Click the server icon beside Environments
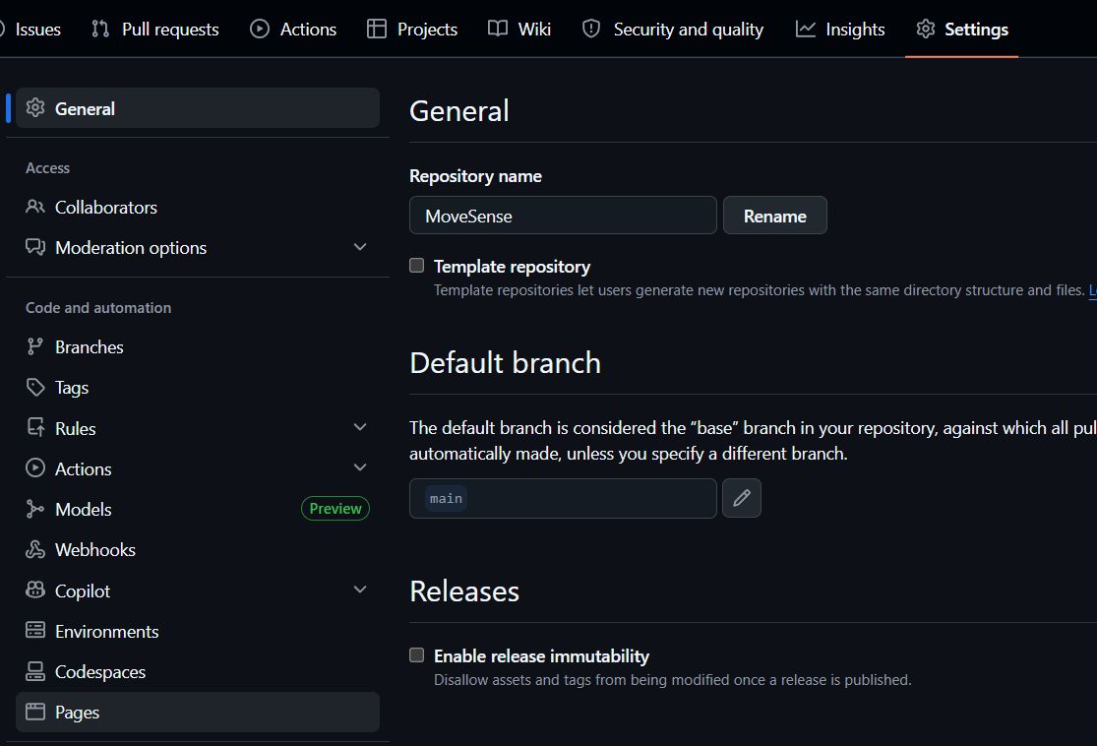 coord(35,631)
